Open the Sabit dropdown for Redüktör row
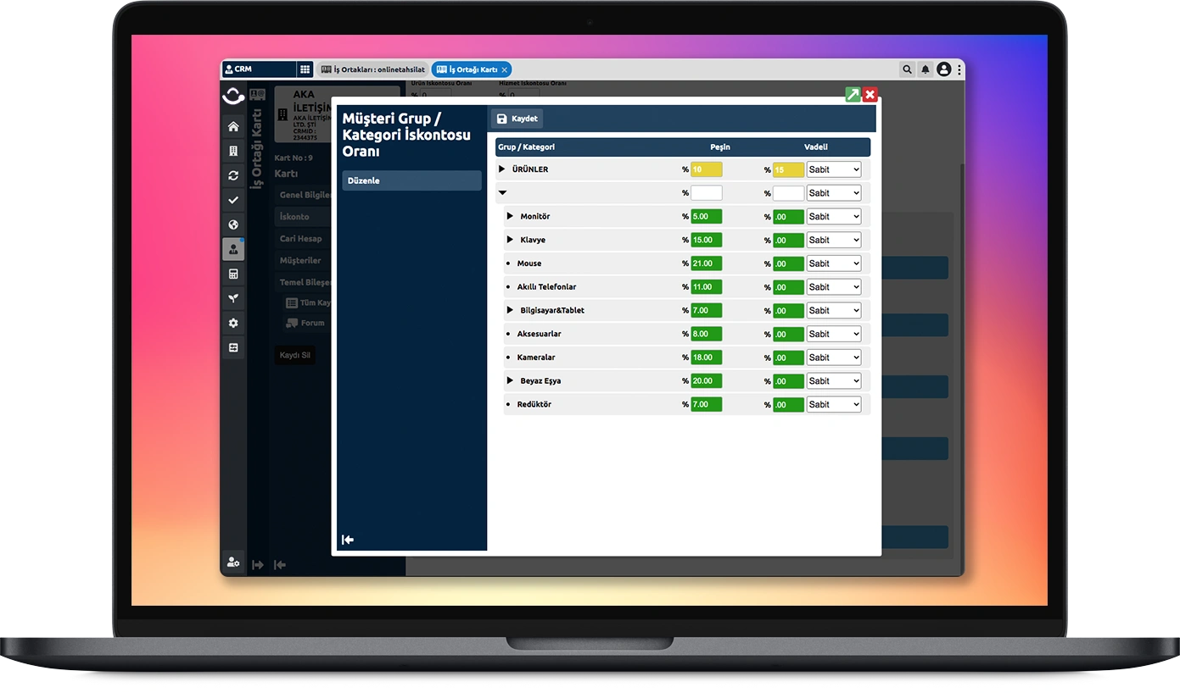This screenshot has height=693, width=1180. coord(833,405)
